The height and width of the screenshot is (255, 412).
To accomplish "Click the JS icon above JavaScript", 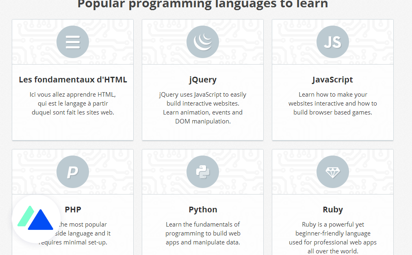I will 332,41.
